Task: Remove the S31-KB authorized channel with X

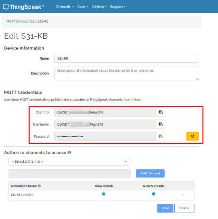Action: 183,195
